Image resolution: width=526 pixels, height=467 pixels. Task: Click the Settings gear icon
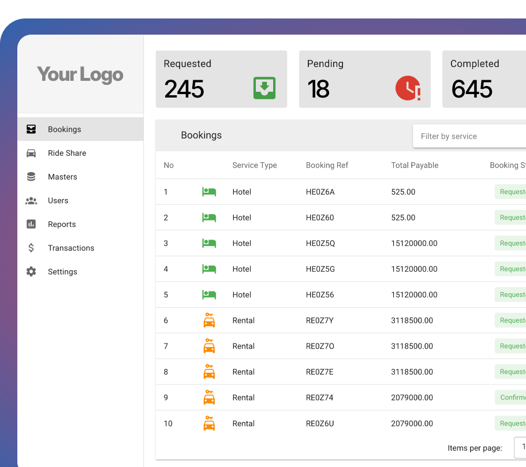(x=31, y=272)
